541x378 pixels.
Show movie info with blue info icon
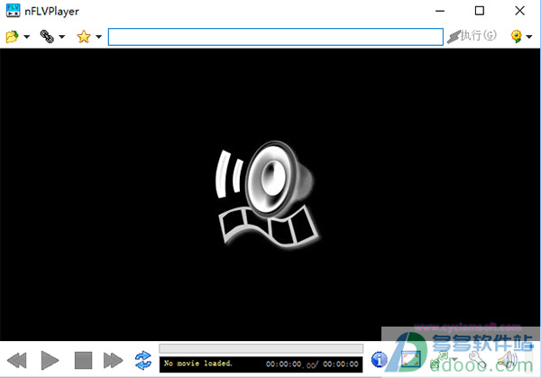[x=380, y=359]
